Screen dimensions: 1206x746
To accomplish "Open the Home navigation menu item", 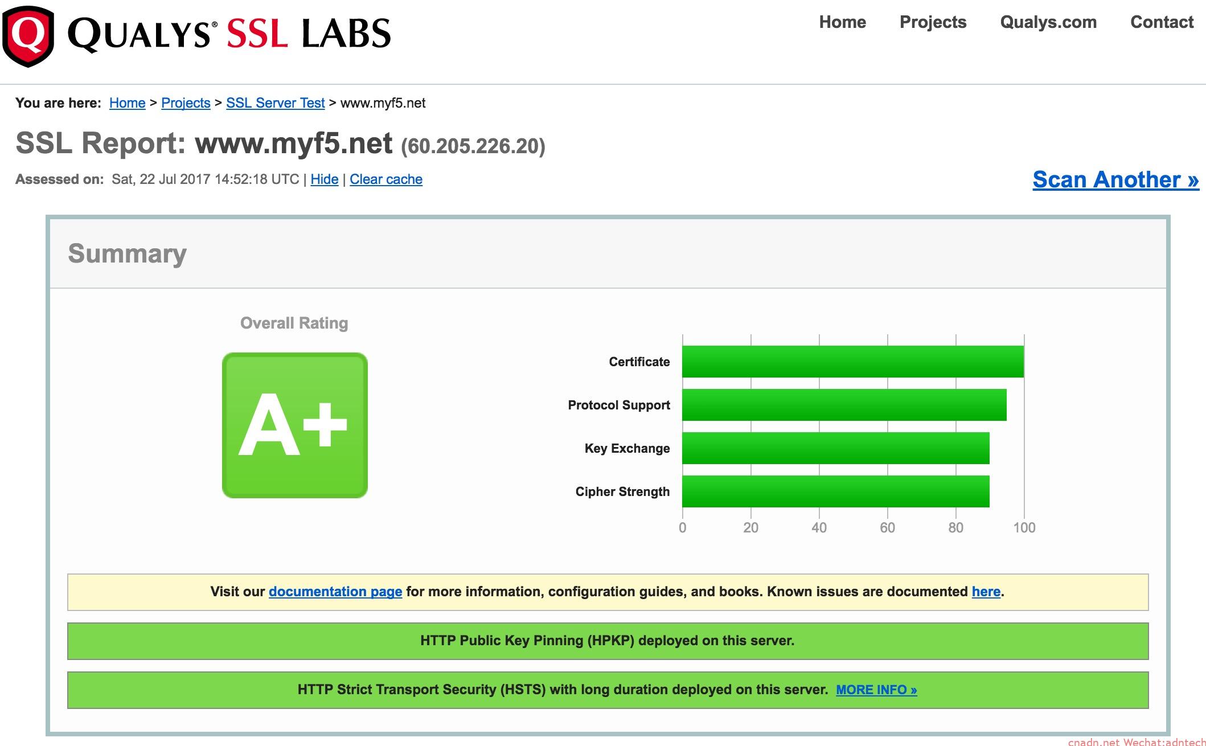I will pos(842,22).
